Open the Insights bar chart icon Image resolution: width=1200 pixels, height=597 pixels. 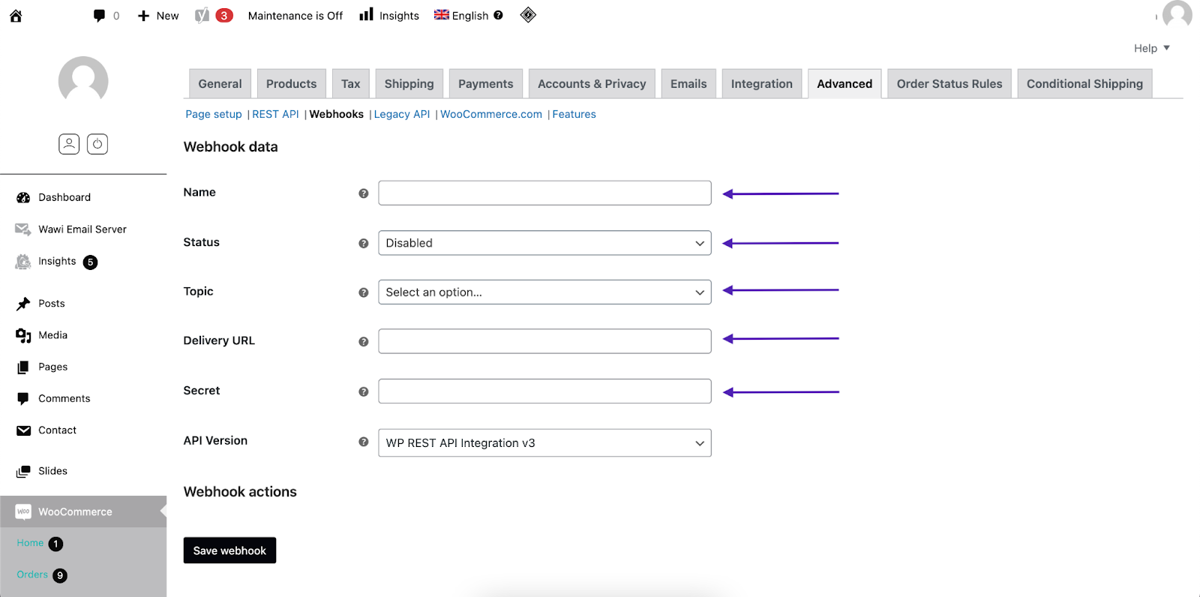click(x=366, y=15)
